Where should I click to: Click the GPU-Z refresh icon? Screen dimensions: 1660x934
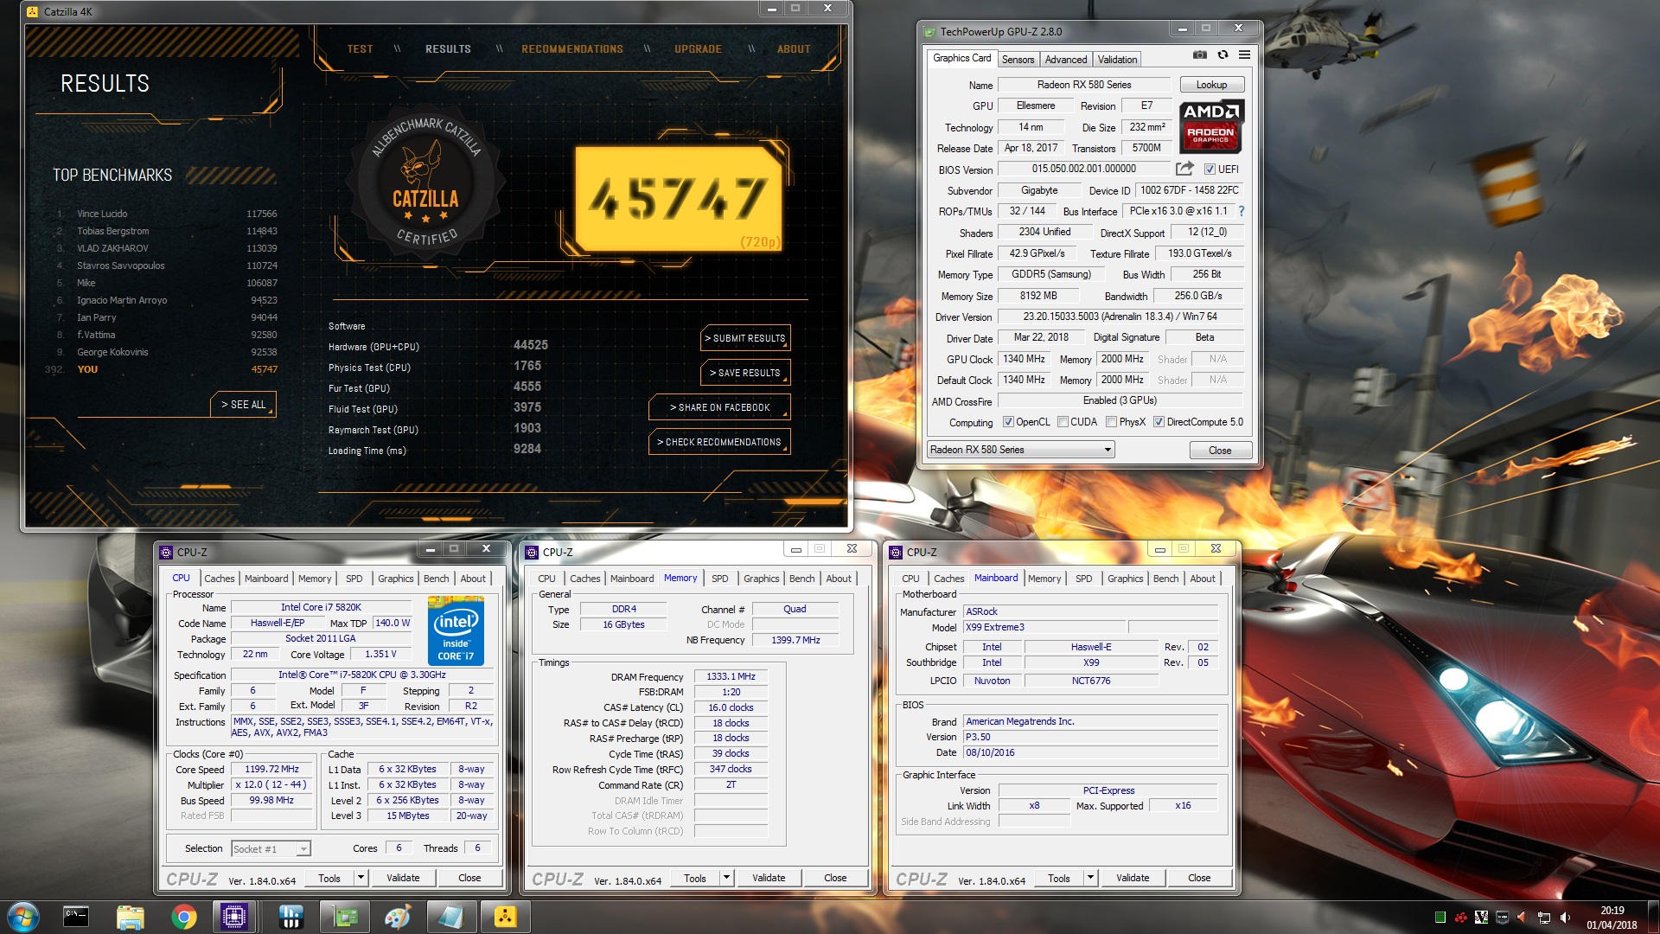click(x=1223, y=54)
